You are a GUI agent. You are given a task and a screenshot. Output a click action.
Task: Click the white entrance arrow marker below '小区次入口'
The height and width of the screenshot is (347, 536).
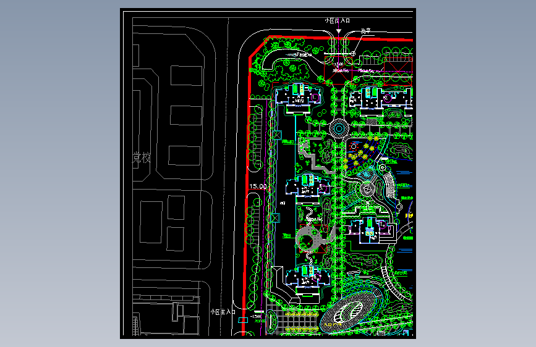tap(338, 31)
